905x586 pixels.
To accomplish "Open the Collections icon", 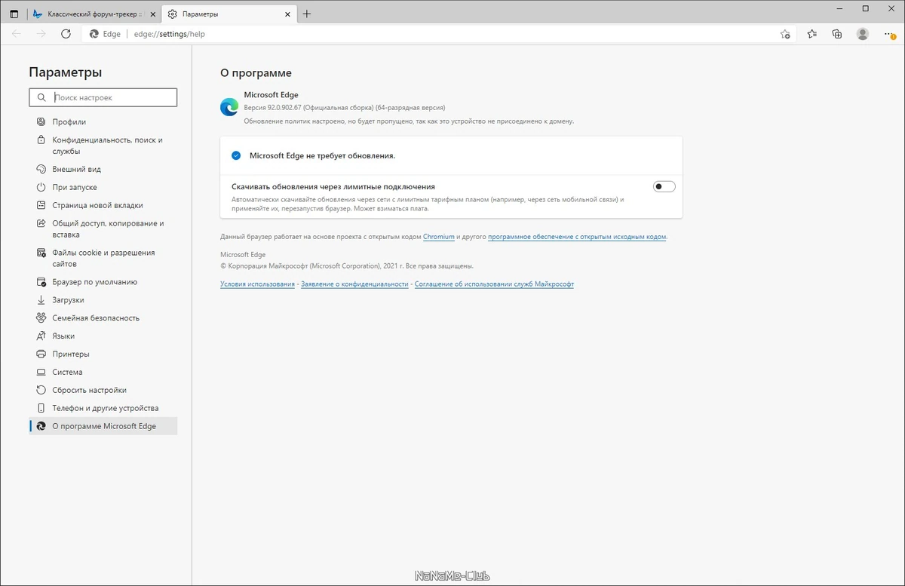I will 836,34.
